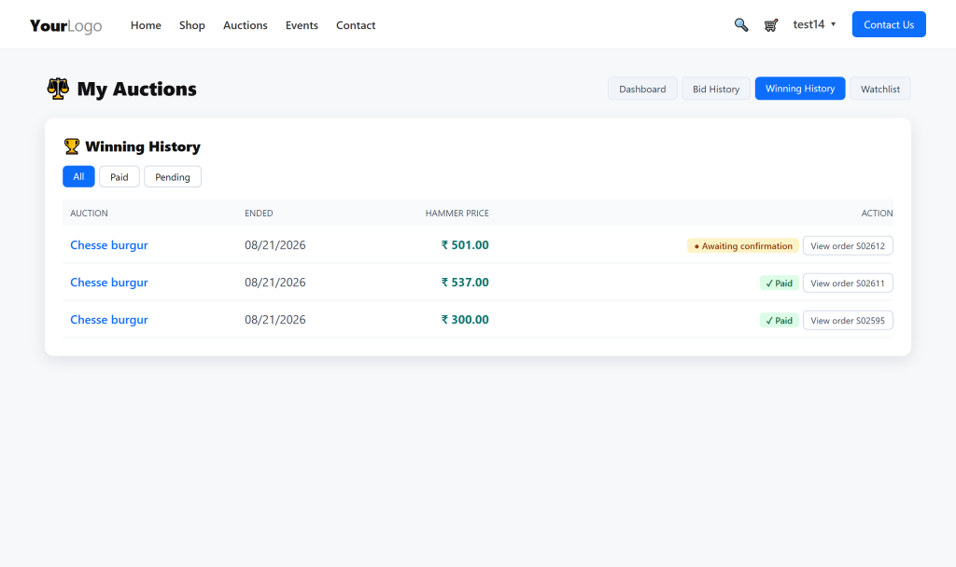Select the Pending filter
This screenshot has height=567, width=956.
pos(173,176)
